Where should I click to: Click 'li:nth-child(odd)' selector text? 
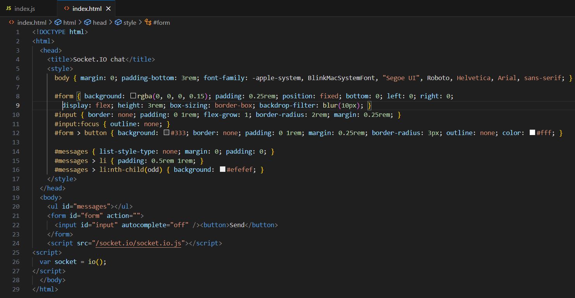131,170
